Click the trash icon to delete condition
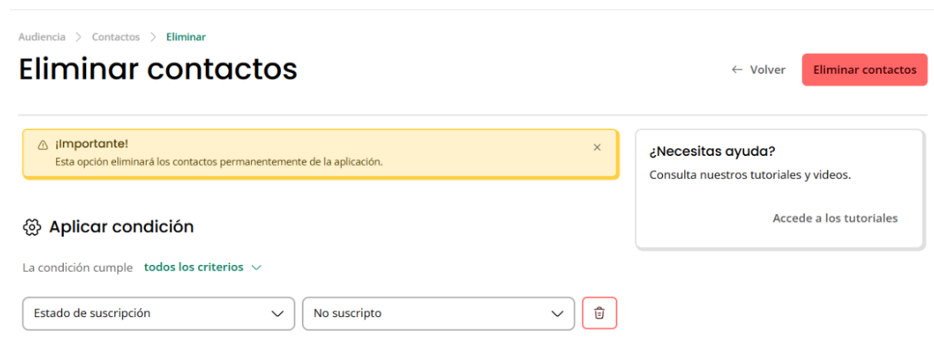The width and height of the screenshot is (934, 354). [x=599, y=313]
